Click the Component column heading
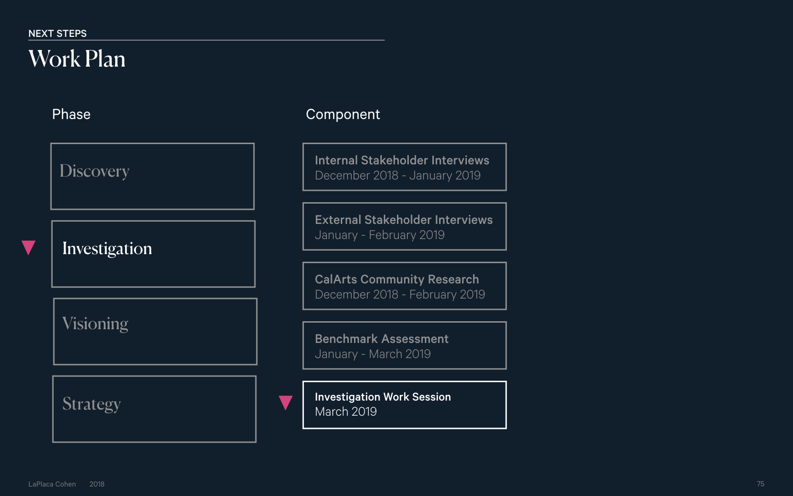This screenshot has width=793, height=496. 343,115
